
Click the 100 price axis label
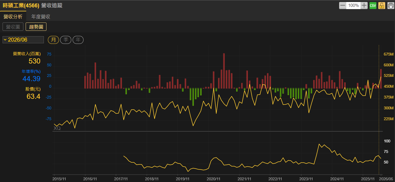point(387,141)
